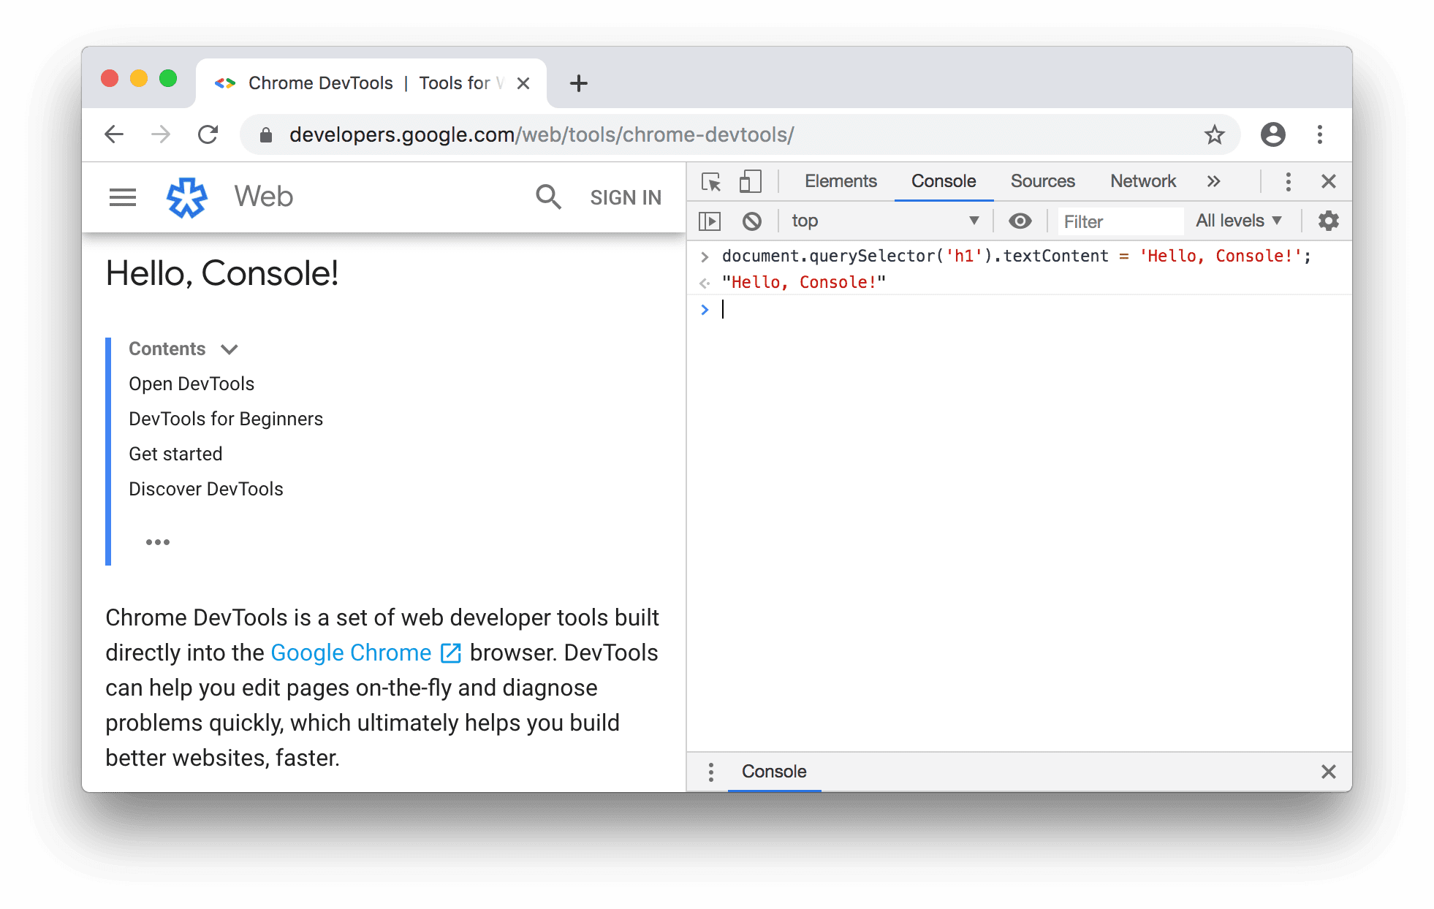Click the settings gear icon in DevTools
1434x909 pixels.
tap(1327, 219)
